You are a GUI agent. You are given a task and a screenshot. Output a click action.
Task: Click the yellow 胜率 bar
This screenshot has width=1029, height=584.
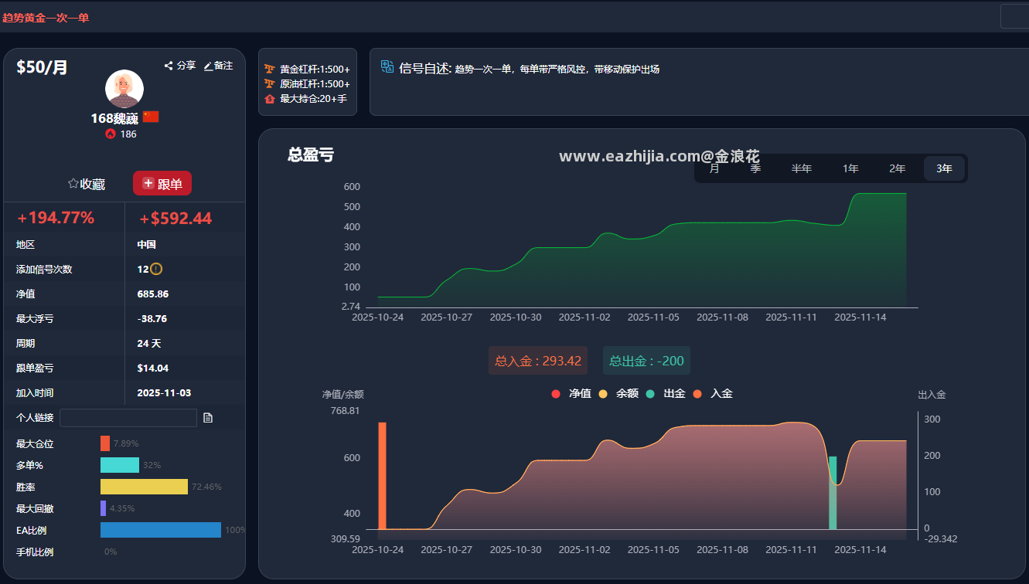click(144, 487)
